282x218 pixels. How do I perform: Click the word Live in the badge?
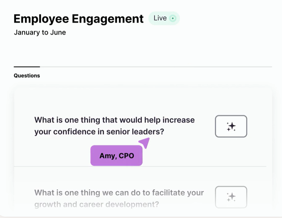[x=160, y=18]
